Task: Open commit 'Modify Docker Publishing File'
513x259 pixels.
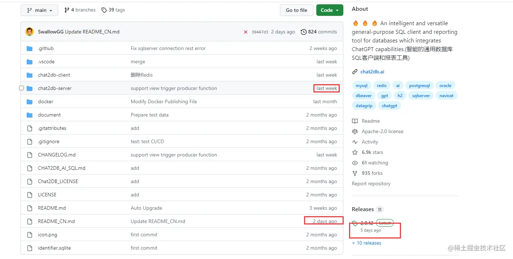Action: point(164,101)
